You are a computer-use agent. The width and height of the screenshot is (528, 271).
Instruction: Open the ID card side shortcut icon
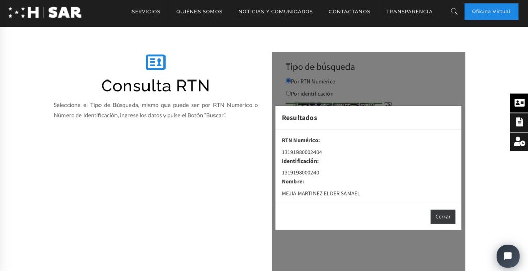519,103
